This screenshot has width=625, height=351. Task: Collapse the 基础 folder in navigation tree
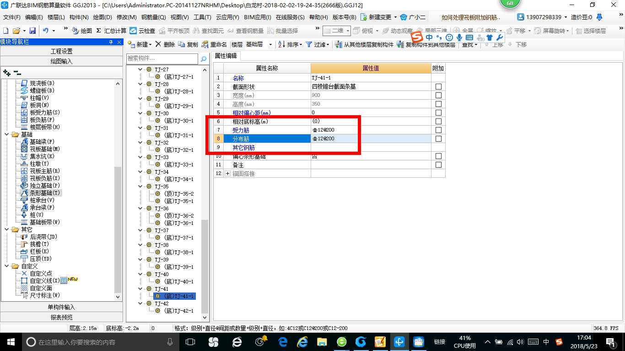tap(7, 134)
